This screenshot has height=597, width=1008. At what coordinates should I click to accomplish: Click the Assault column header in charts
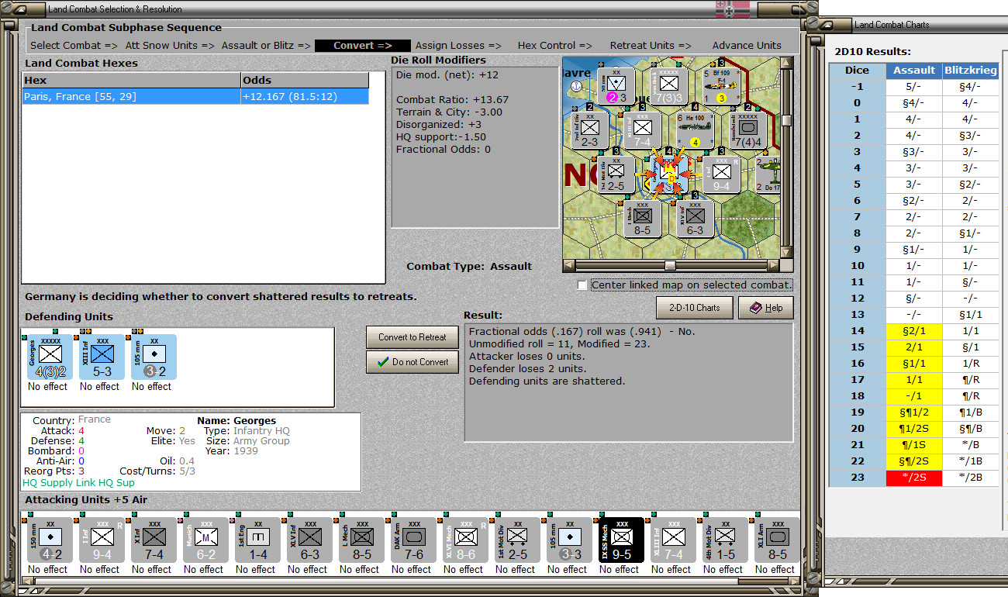(914, 71)
